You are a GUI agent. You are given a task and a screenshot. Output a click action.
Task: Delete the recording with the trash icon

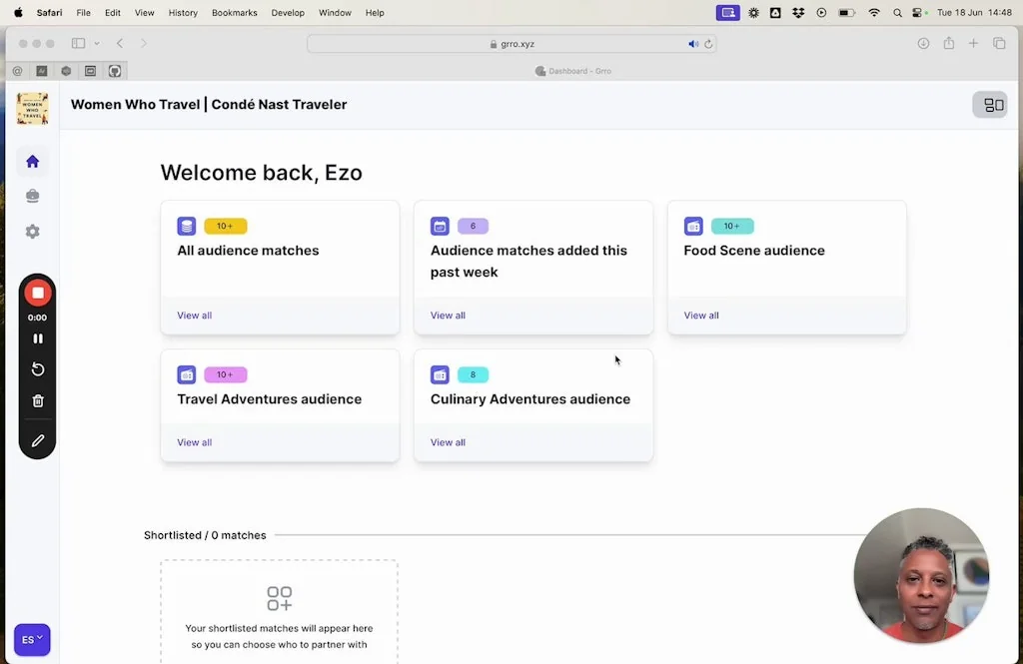point(38,401)
